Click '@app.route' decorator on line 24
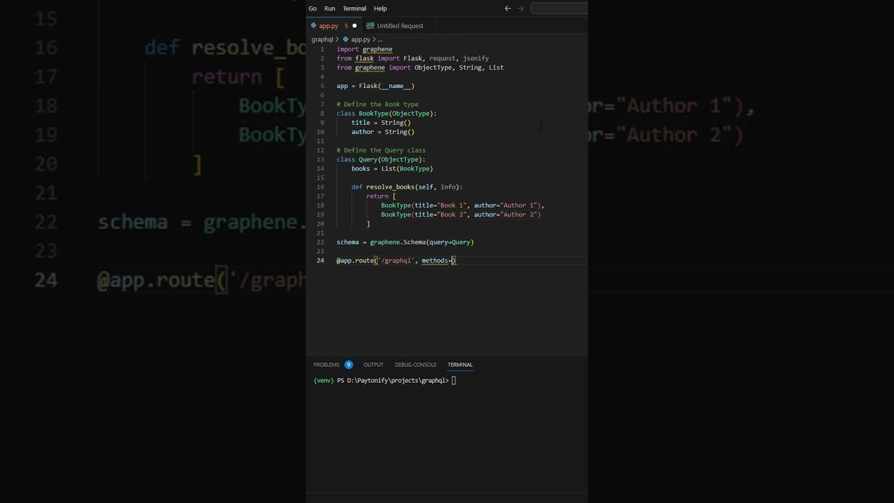The height and width of the screenshot is (503, 894). [355, 261]
